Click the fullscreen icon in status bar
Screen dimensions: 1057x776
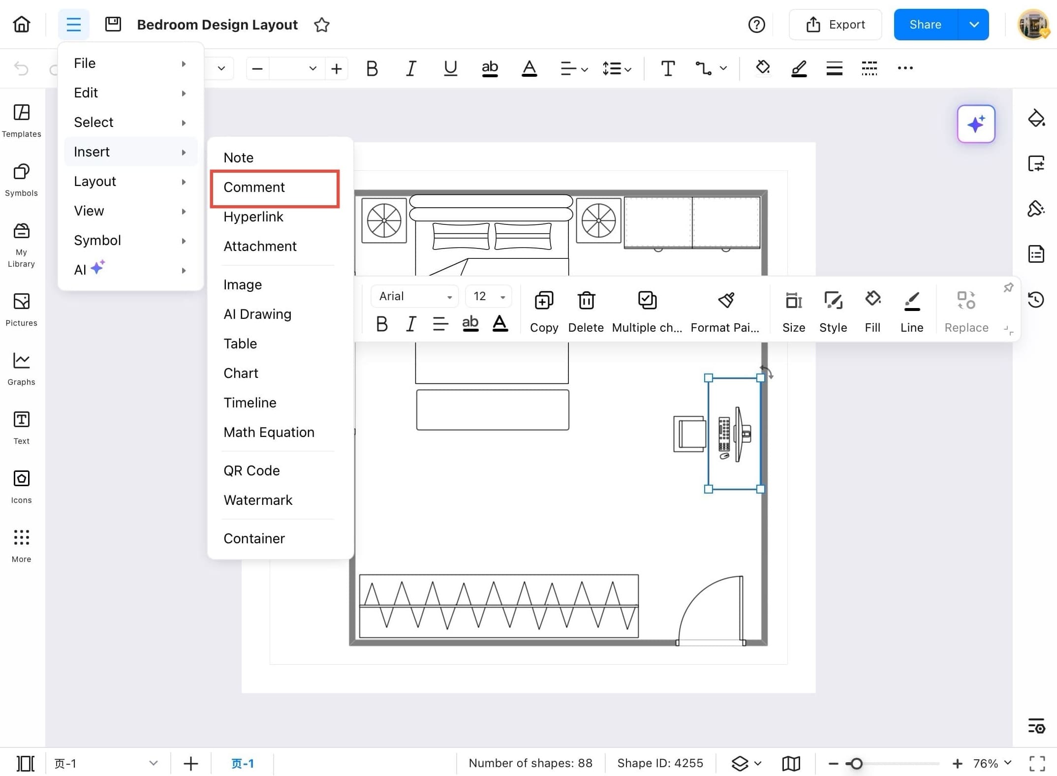[1037, 763]
